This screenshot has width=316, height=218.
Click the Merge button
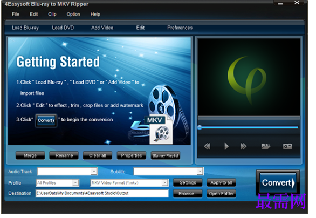click(30, 155)
